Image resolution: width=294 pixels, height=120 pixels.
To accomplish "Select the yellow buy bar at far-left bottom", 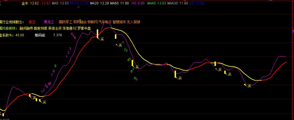I will (x=3, y=114).
